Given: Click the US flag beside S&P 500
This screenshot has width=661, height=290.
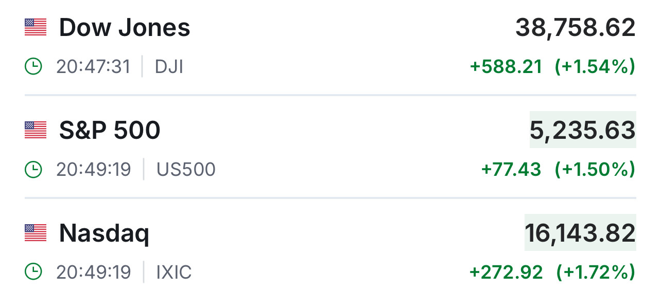Looking at the screenshot, I should pos(36,130).
